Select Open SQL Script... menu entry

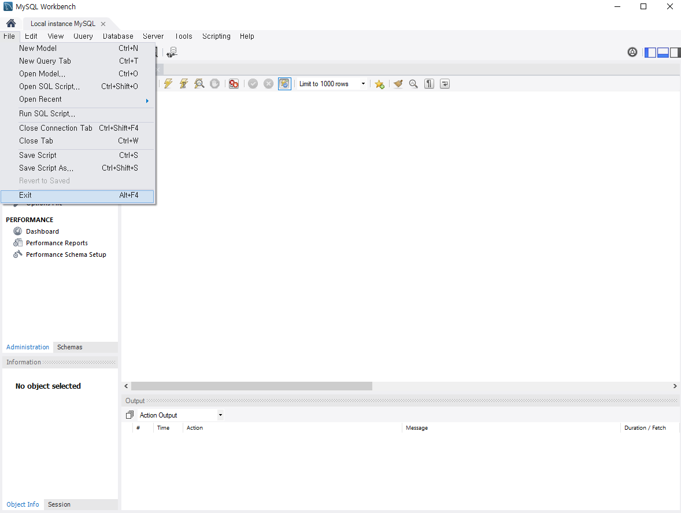tap(78, 86)
